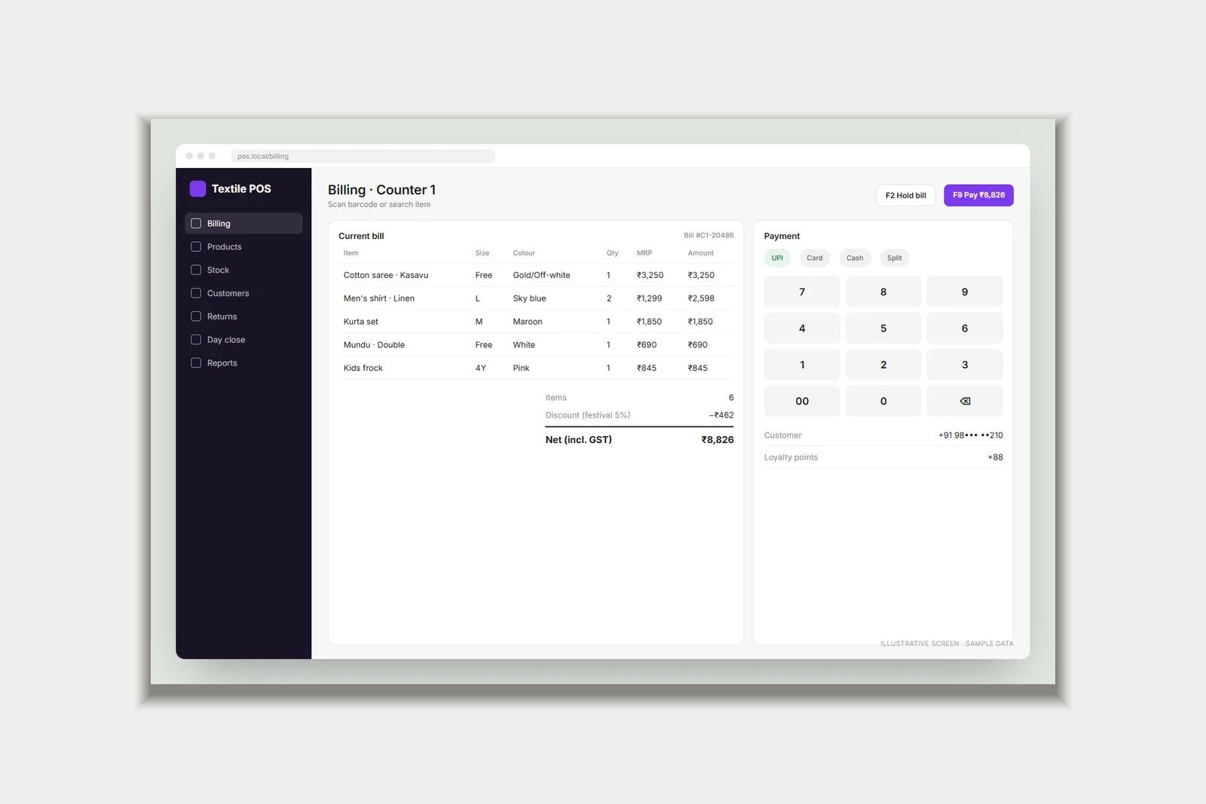Tap keypad digit 6
The width and height of the screenshot is (1206, 804).
(964, 328)
